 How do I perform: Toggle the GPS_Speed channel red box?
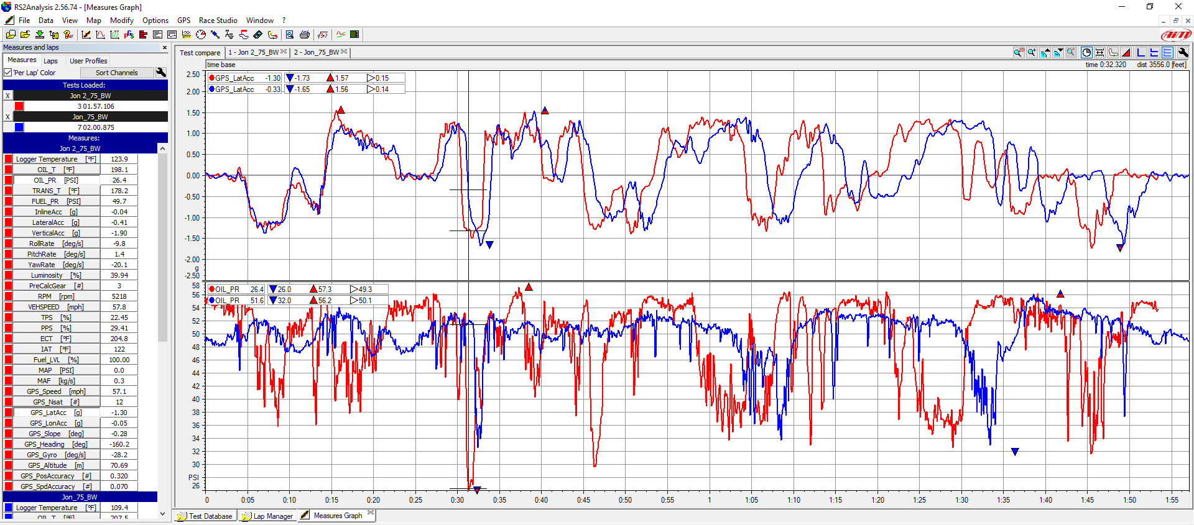click(8, 391)
